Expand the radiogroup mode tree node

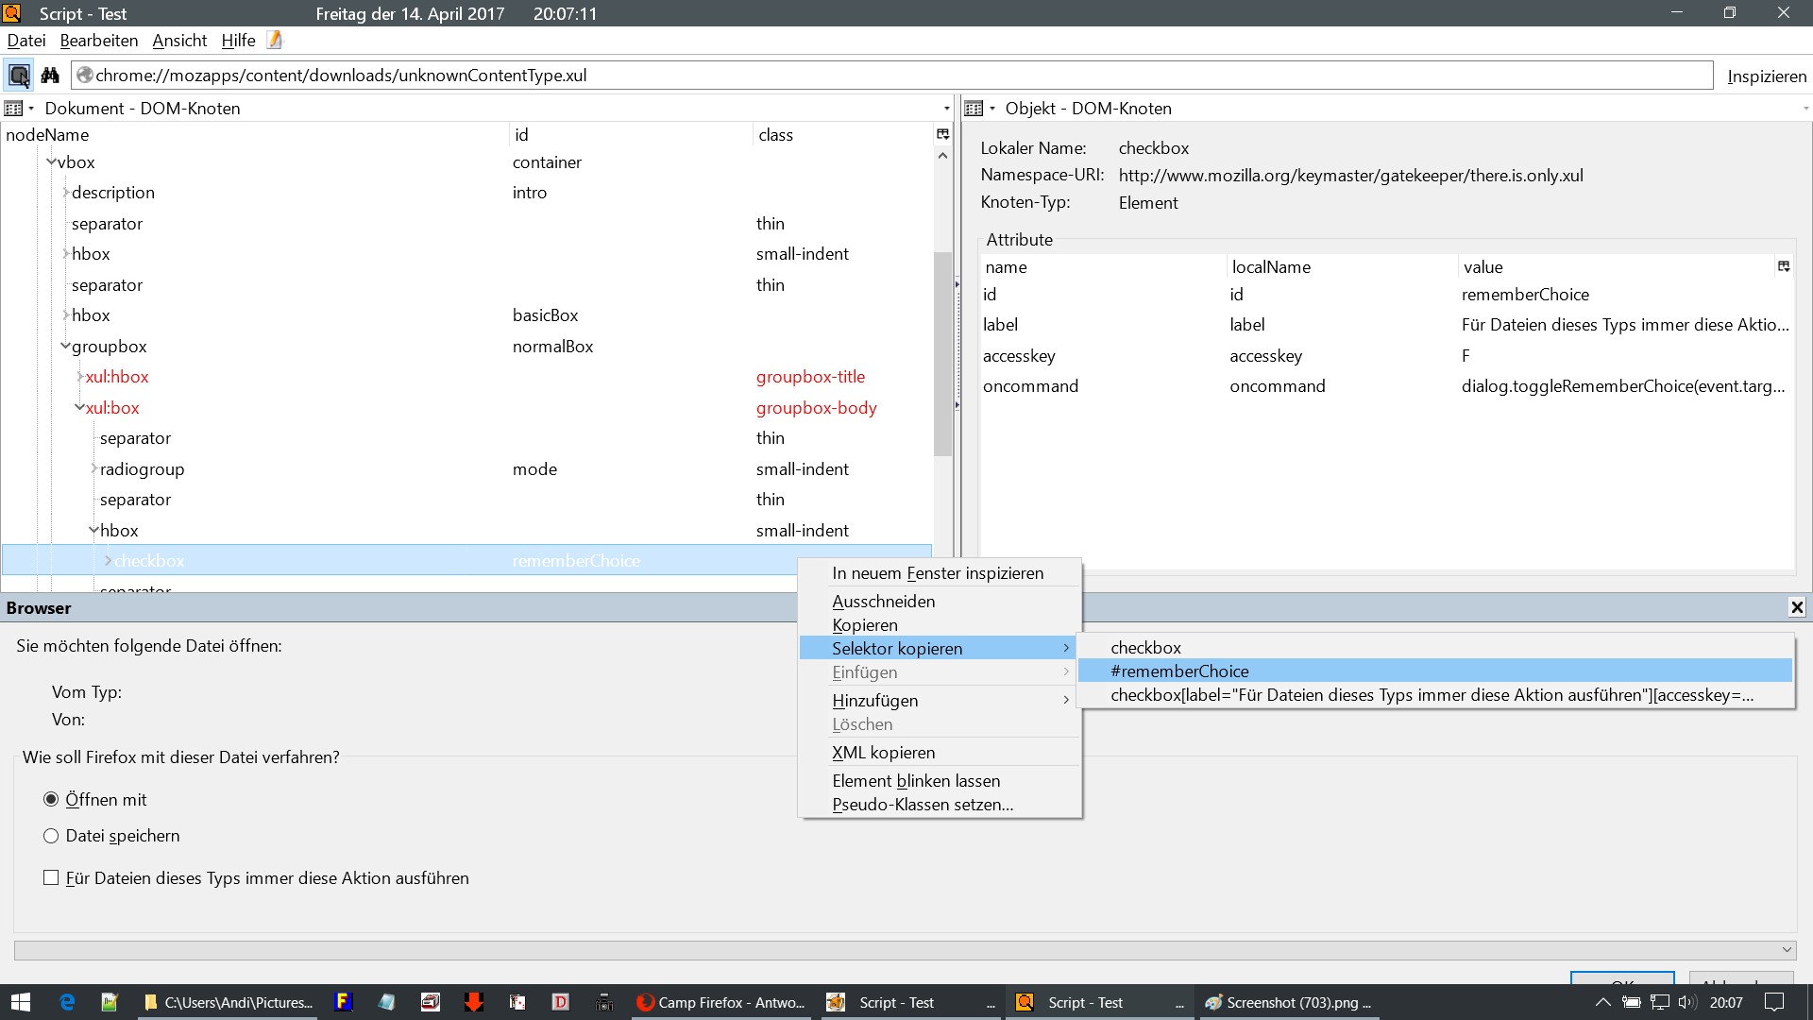[93, 469]
